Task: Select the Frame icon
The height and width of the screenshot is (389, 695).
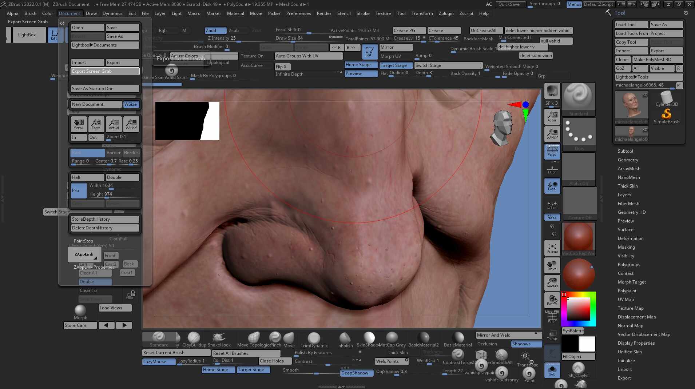Action: pos(552,248)
